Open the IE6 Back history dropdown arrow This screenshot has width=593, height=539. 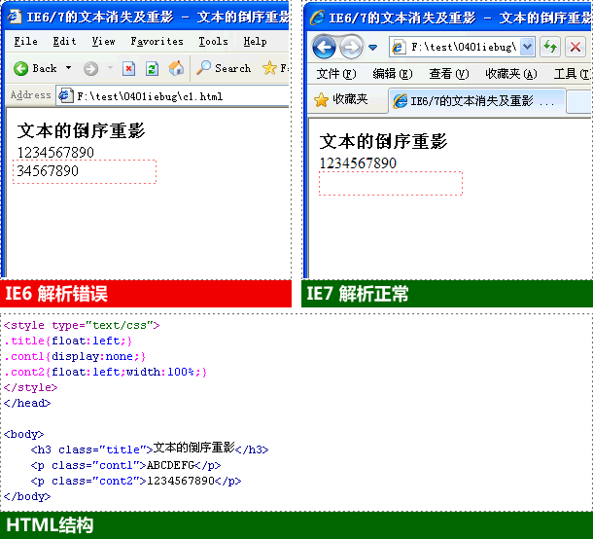67,68
